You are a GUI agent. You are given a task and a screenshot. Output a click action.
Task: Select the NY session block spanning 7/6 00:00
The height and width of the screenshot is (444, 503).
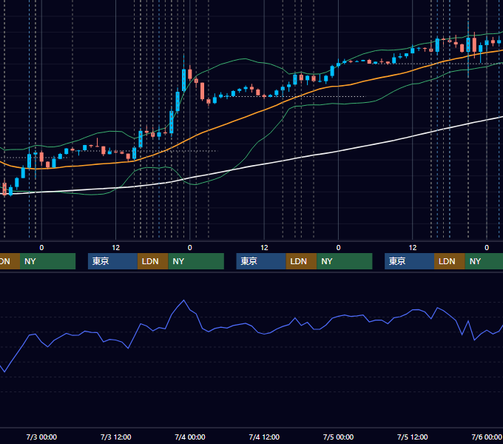point(484,261)
